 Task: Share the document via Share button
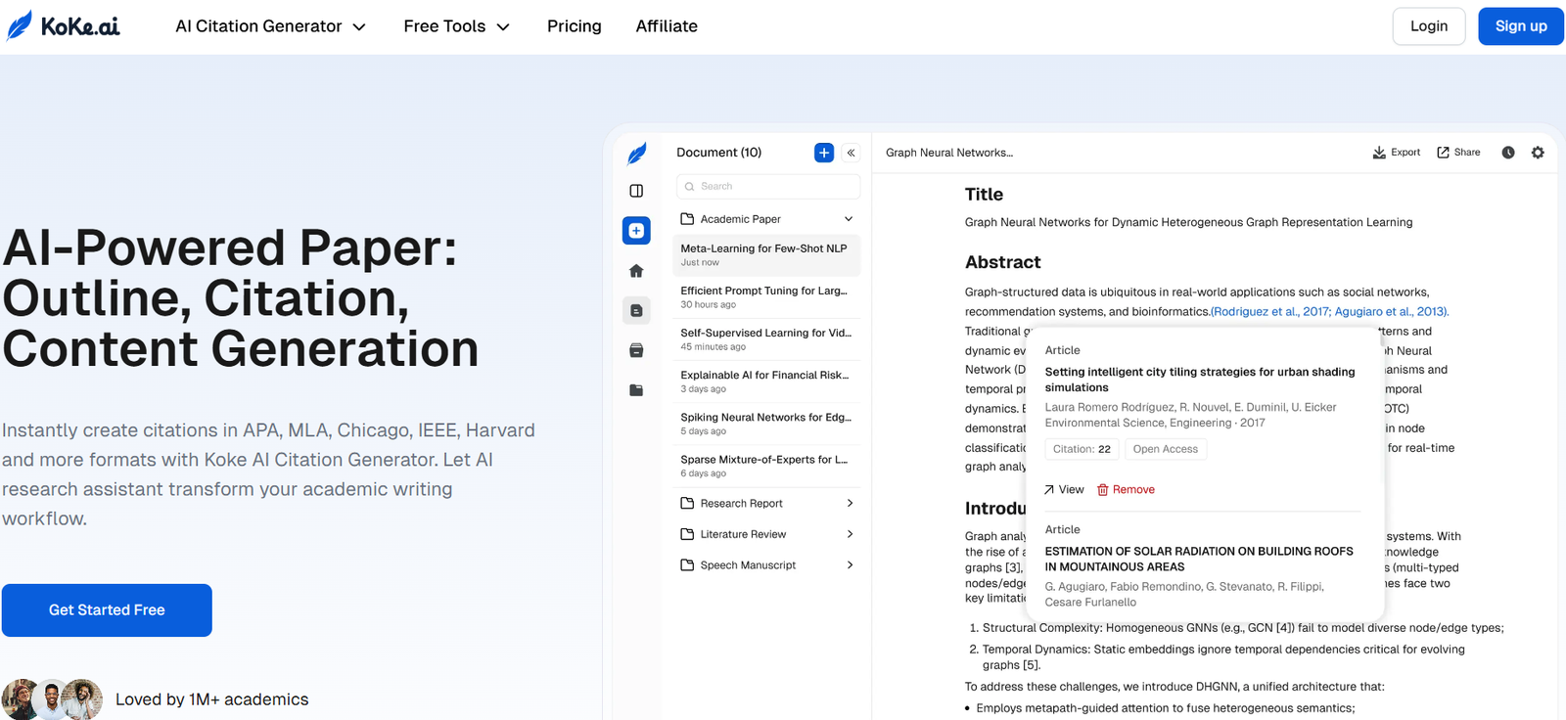click(x=1458, y=153)
